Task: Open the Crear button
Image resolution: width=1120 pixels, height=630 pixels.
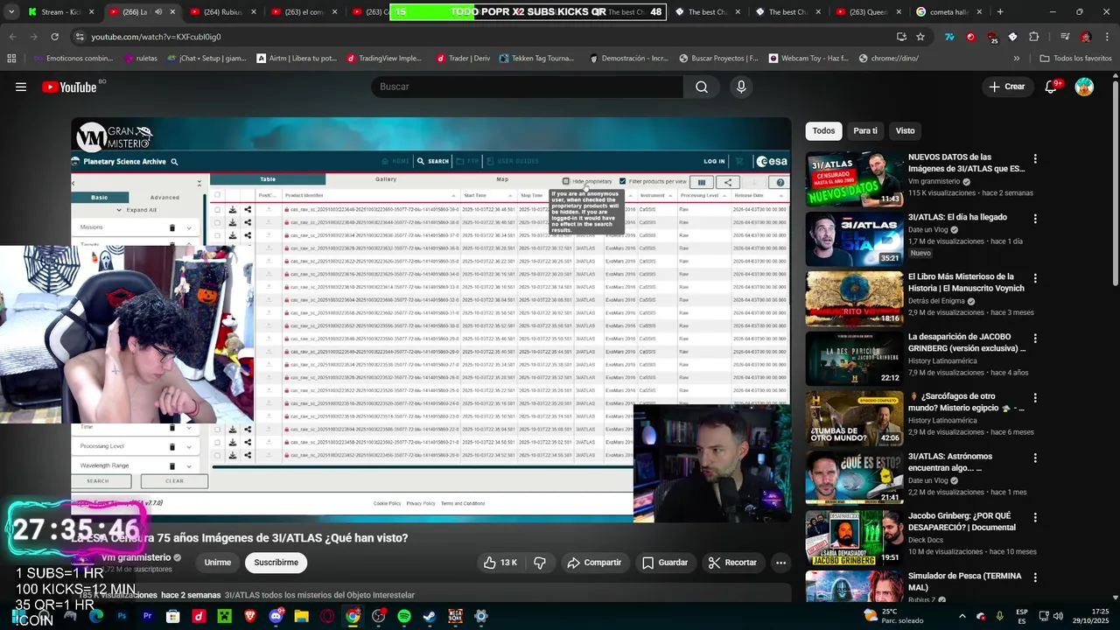Action: (x=1006, y=87)
